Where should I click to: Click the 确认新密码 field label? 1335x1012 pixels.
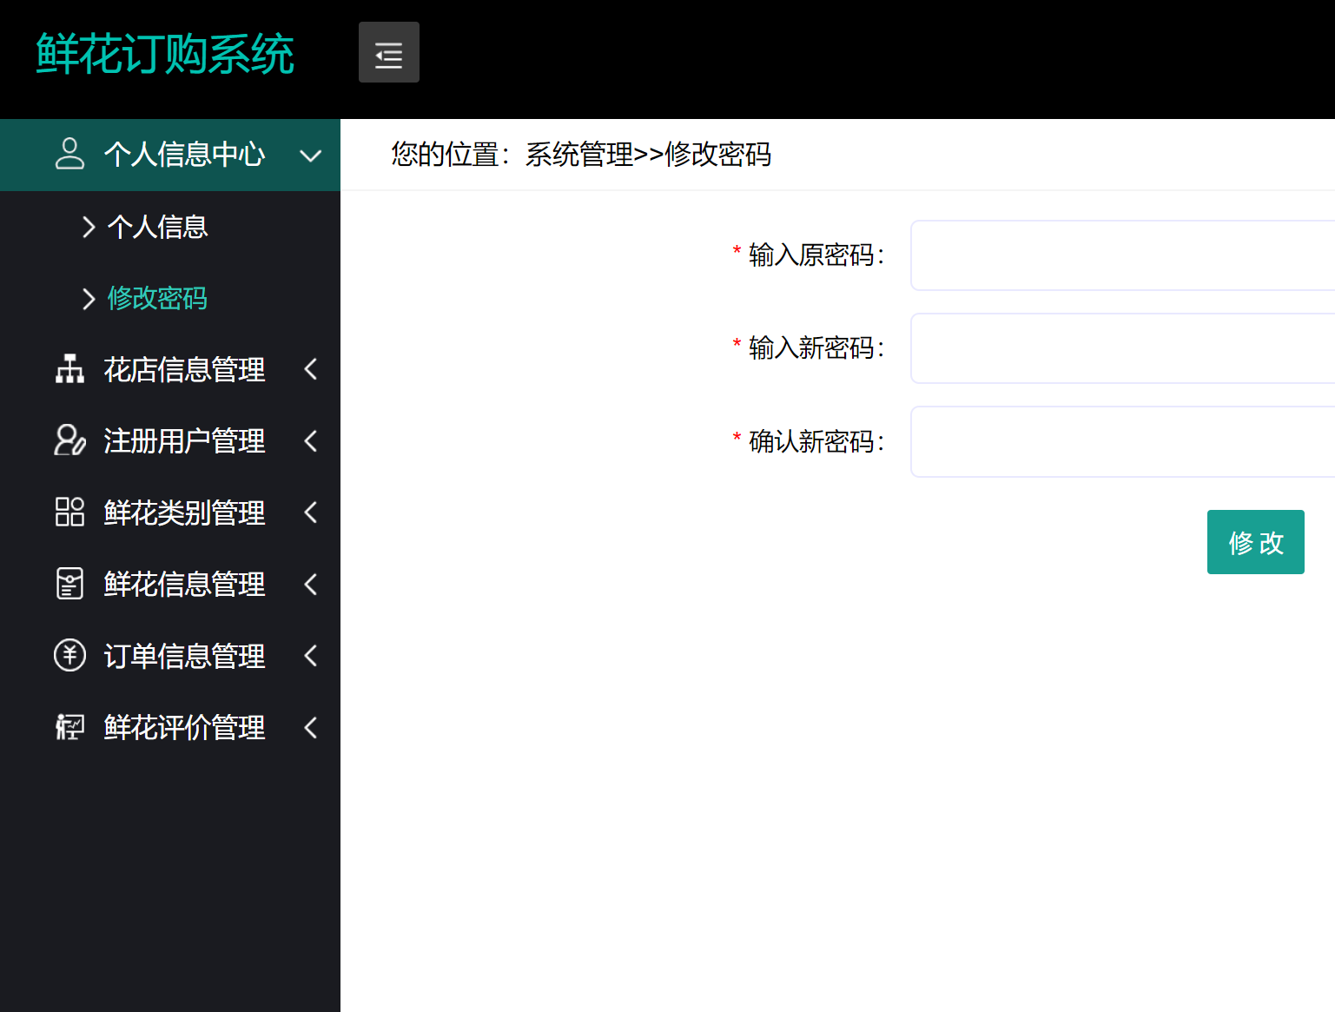click(816, 442)
